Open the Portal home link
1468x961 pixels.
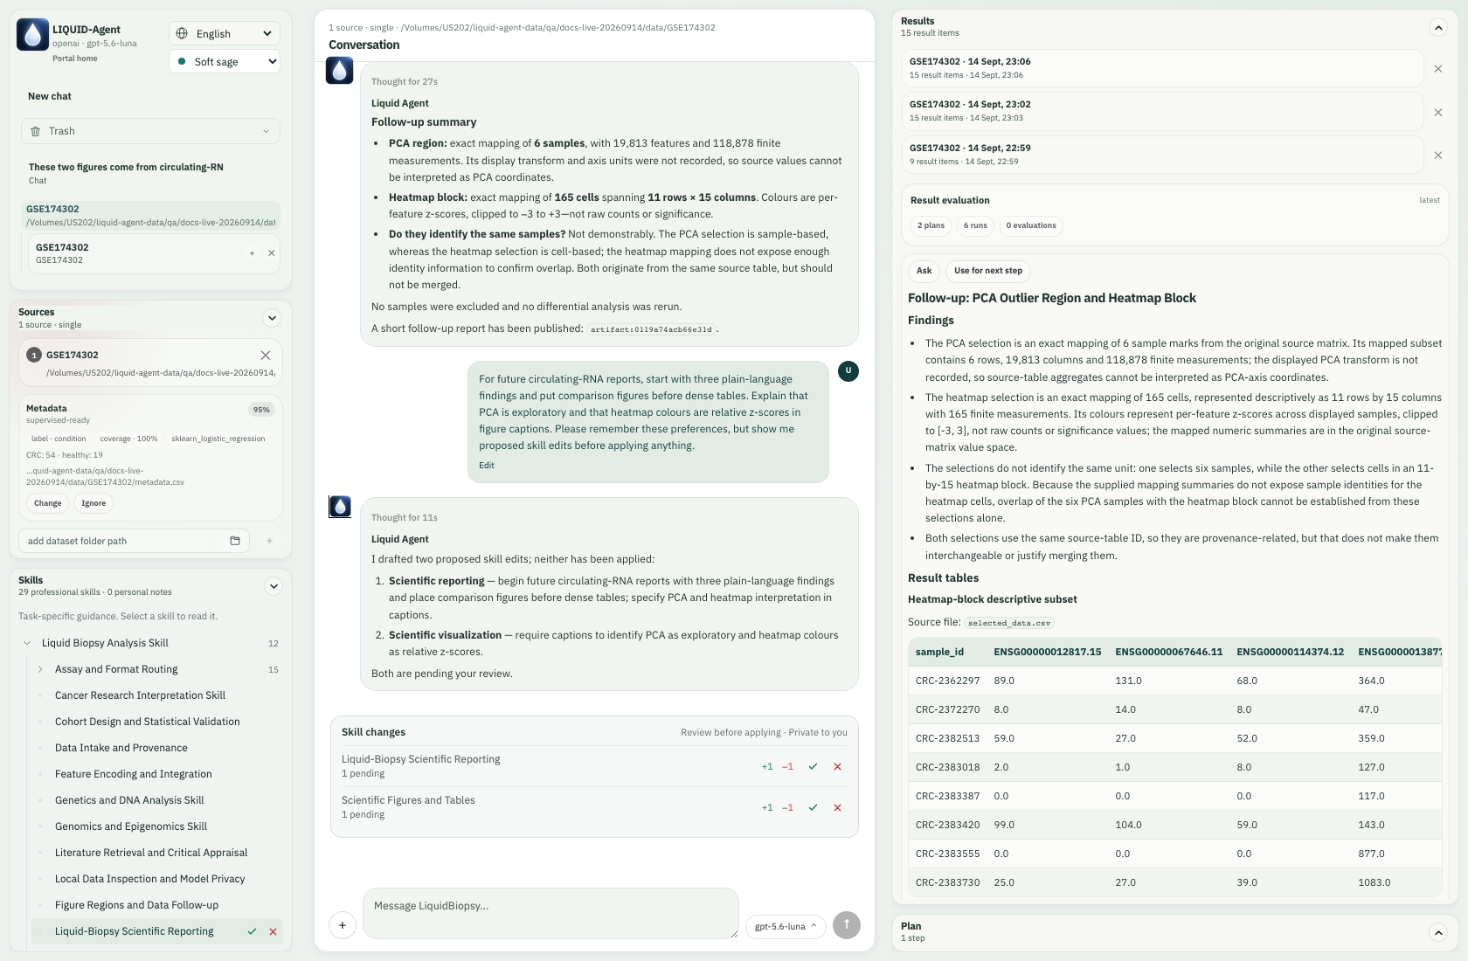[75, 59]
